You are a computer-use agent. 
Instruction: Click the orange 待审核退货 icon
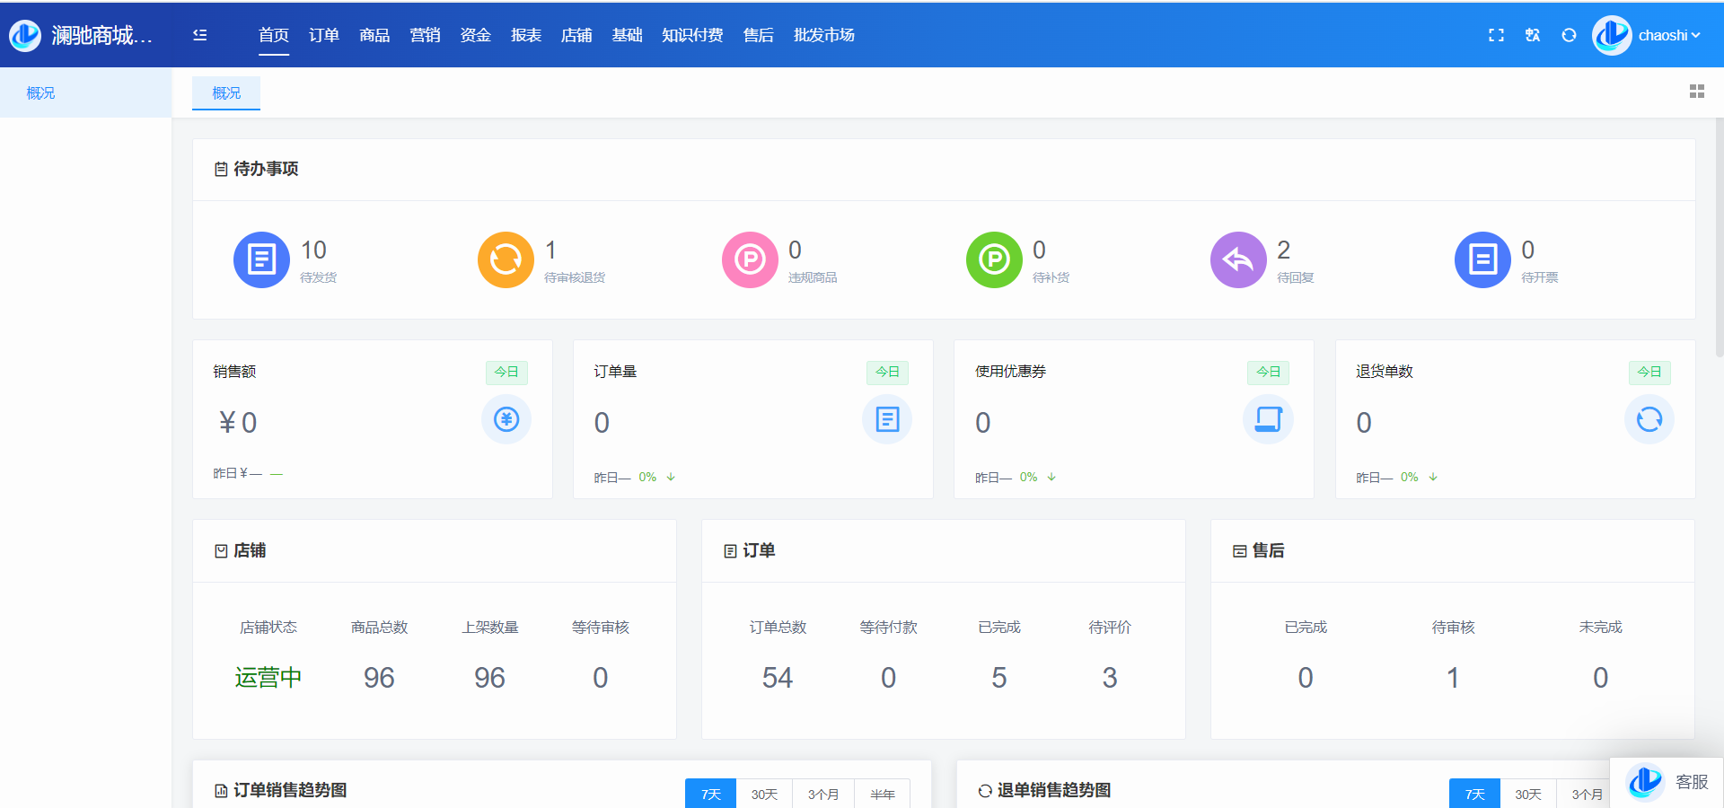tap(506, 260)
